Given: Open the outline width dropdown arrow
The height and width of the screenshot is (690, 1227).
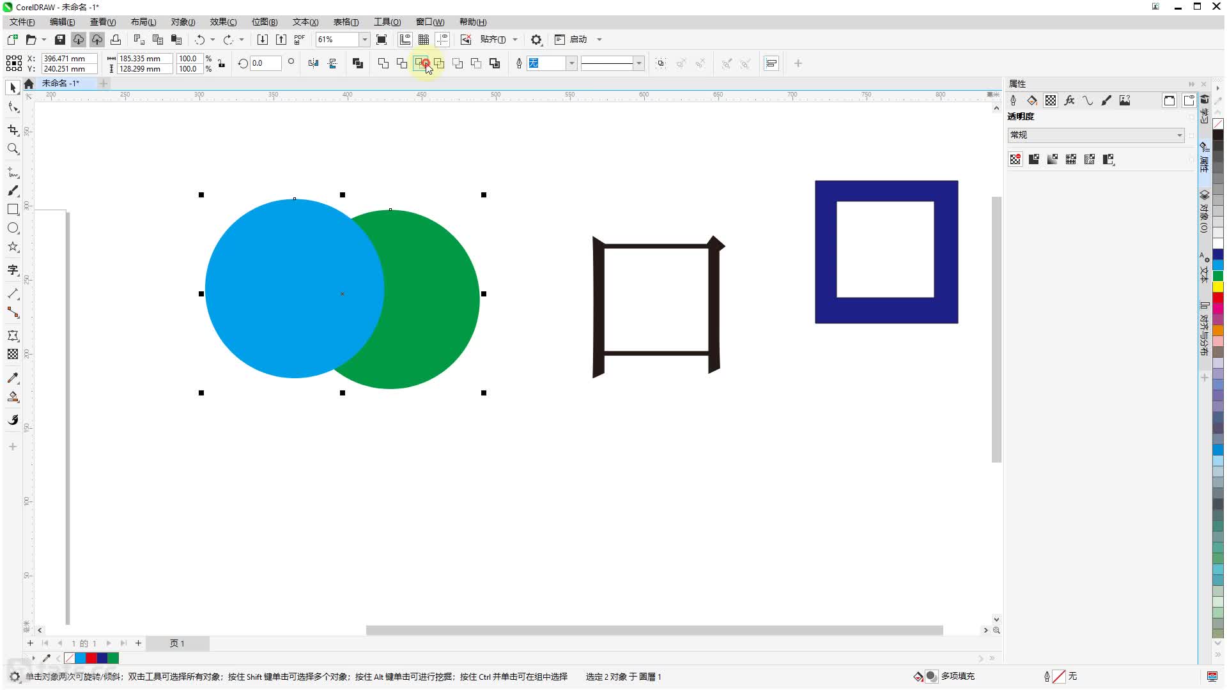Looking at the screenshot, I should pyautogui.click(x=571, y=63).
